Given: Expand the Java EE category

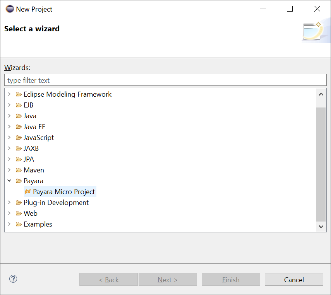Looking at the screenshot, I should click(x=9, y=127).
